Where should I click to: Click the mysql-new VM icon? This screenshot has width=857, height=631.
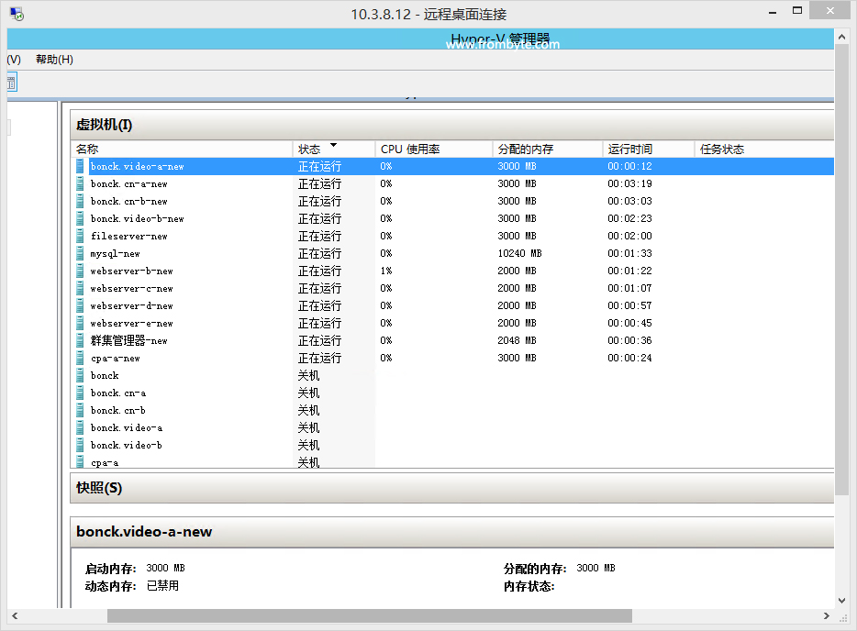(81, 253)
